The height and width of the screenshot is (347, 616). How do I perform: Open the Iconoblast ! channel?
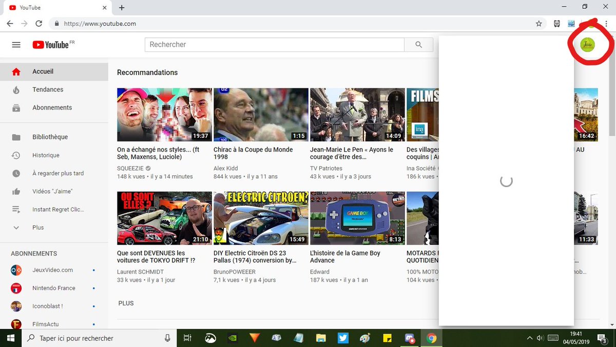click(x=54, y=306)
